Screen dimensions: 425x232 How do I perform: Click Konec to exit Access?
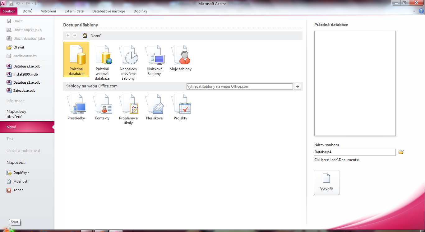(x=15, y=190)
